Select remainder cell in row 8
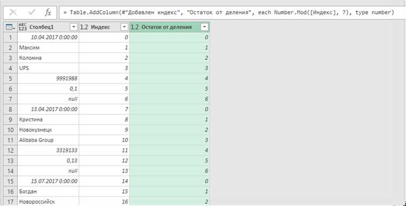The width and height of the screenshot is (406, 206). click(170, 109)
